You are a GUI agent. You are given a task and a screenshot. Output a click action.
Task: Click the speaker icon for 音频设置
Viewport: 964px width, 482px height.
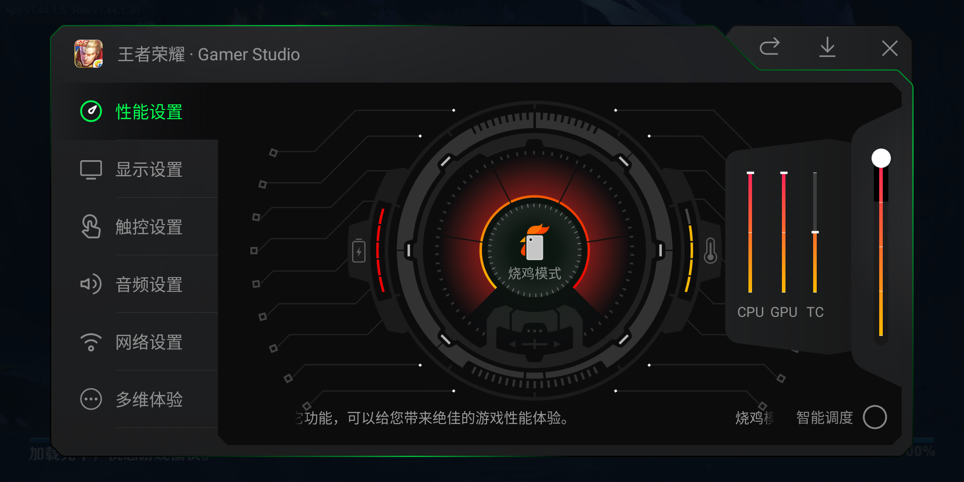tap(91, 284)
